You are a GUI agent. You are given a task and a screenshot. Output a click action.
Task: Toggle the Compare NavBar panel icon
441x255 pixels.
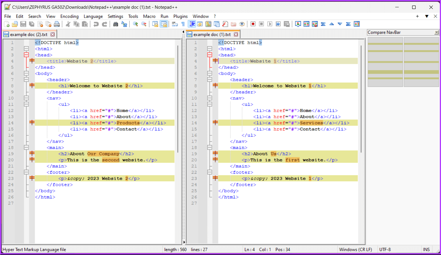pyautogui.click(x=357, y=24)
